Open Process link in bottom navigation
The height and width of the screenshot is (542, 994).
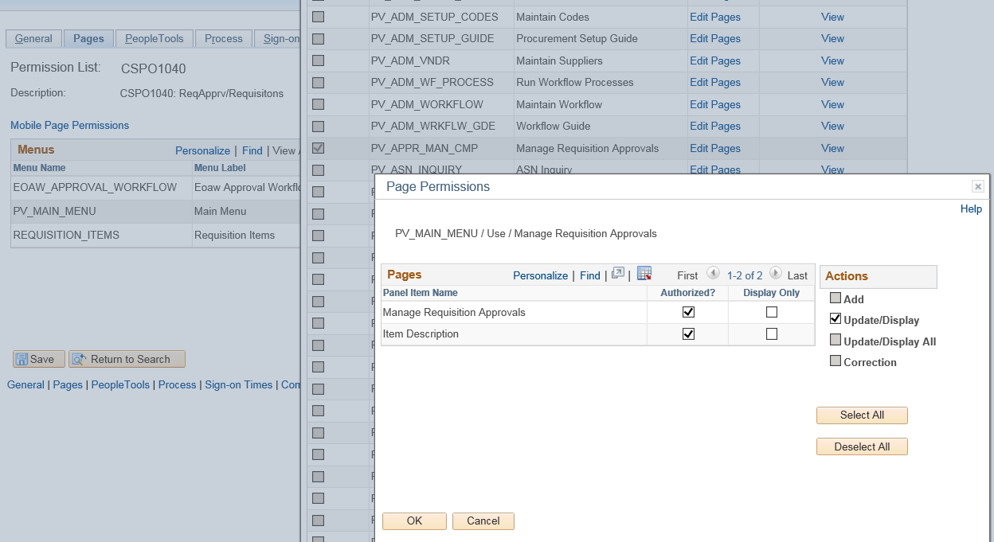coord(177,384)
